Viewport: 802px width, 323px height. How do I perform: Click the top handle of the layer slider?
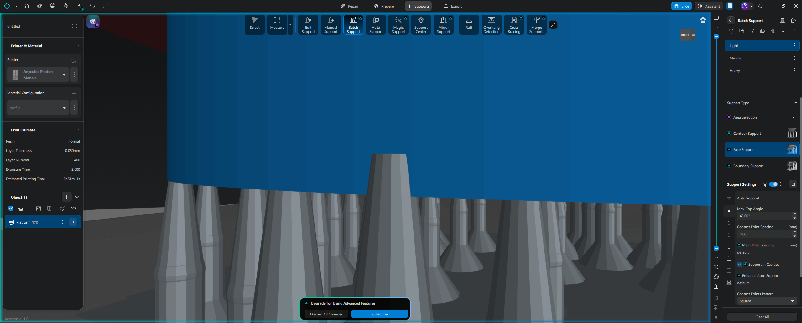[716, 37]
